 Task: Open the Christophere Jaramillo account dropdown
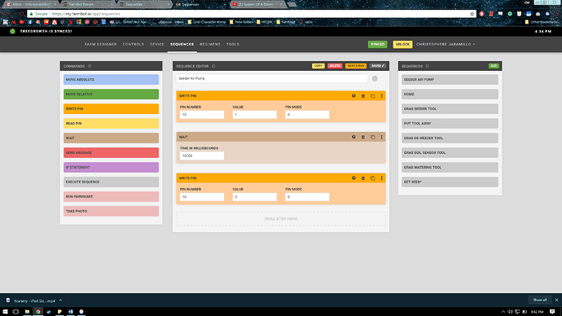click(x=446, y=45)
